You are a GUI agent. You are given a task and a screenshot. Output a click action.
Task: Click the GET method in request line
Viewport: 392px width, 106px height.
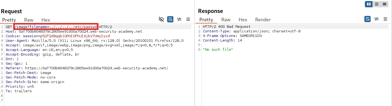click(9, 27)
